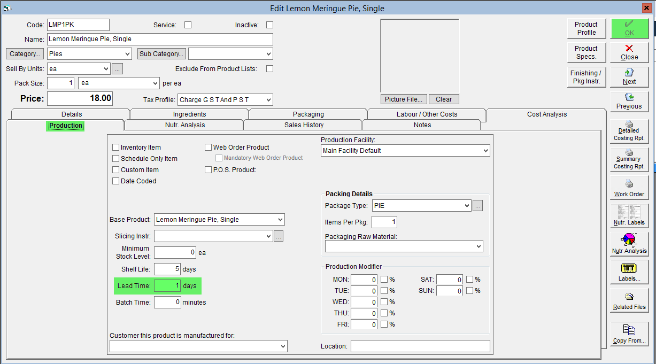Open the Pies category dropdown
Image resolution: width=656 pixels, height=364 pixels.
[x=127, y=54]
